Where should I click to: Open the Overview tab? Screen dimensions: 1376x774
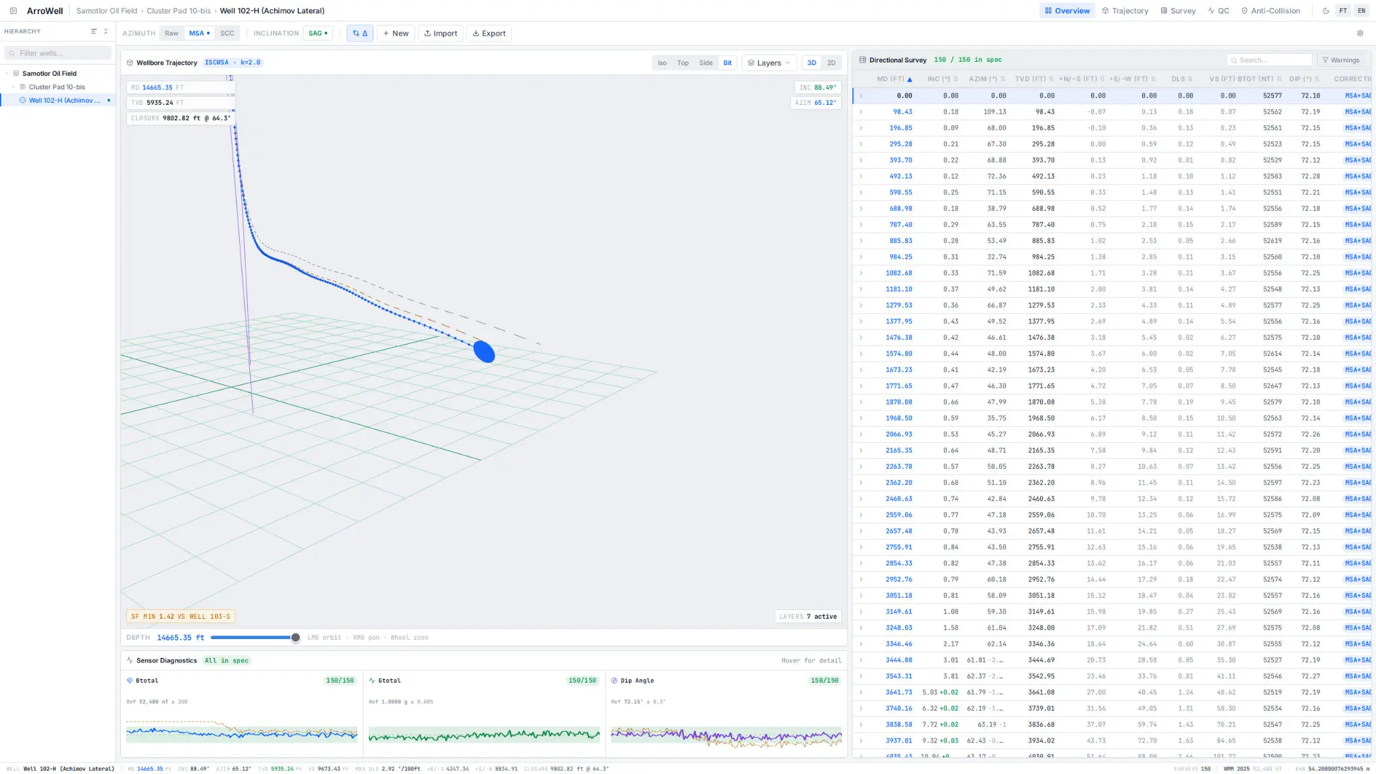pyautogui.click(x=1067, y=11)
